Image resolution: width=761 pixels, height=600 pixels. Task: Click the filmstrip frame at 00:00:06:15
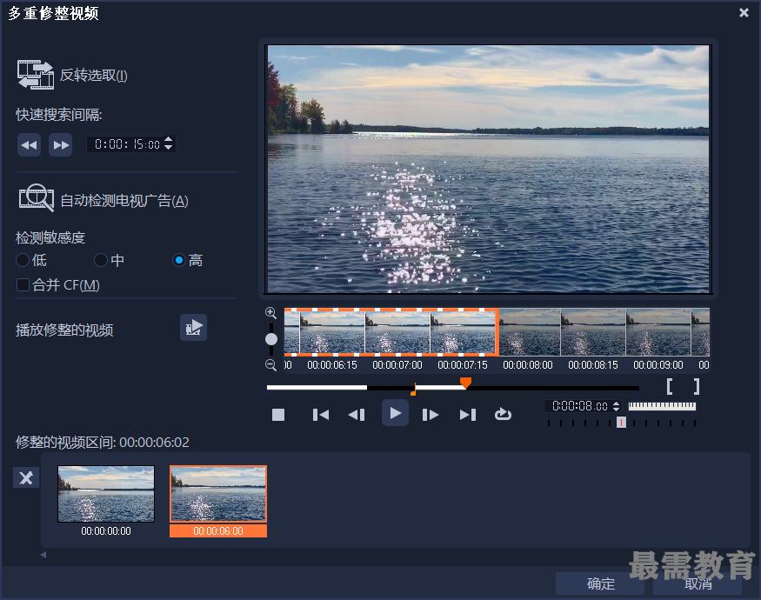[332, 332]
